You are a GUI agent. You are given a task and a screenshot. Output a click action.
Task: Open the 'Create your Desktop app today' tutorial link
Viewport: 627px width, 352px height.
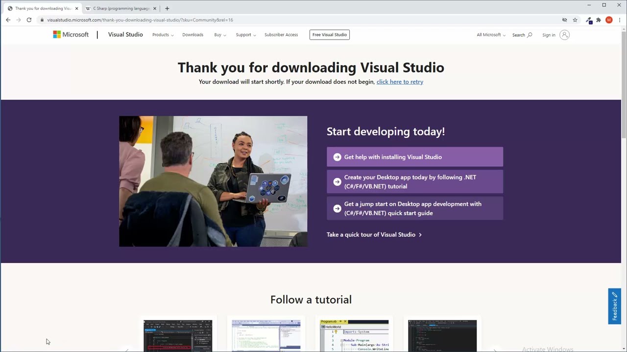tap(415, 182)
